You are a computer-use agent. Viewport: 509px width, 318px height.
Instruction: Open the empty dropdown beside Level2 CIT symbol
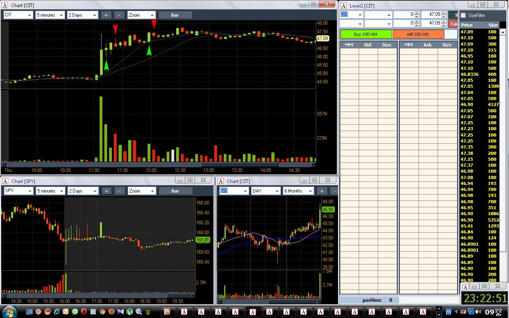378,14
